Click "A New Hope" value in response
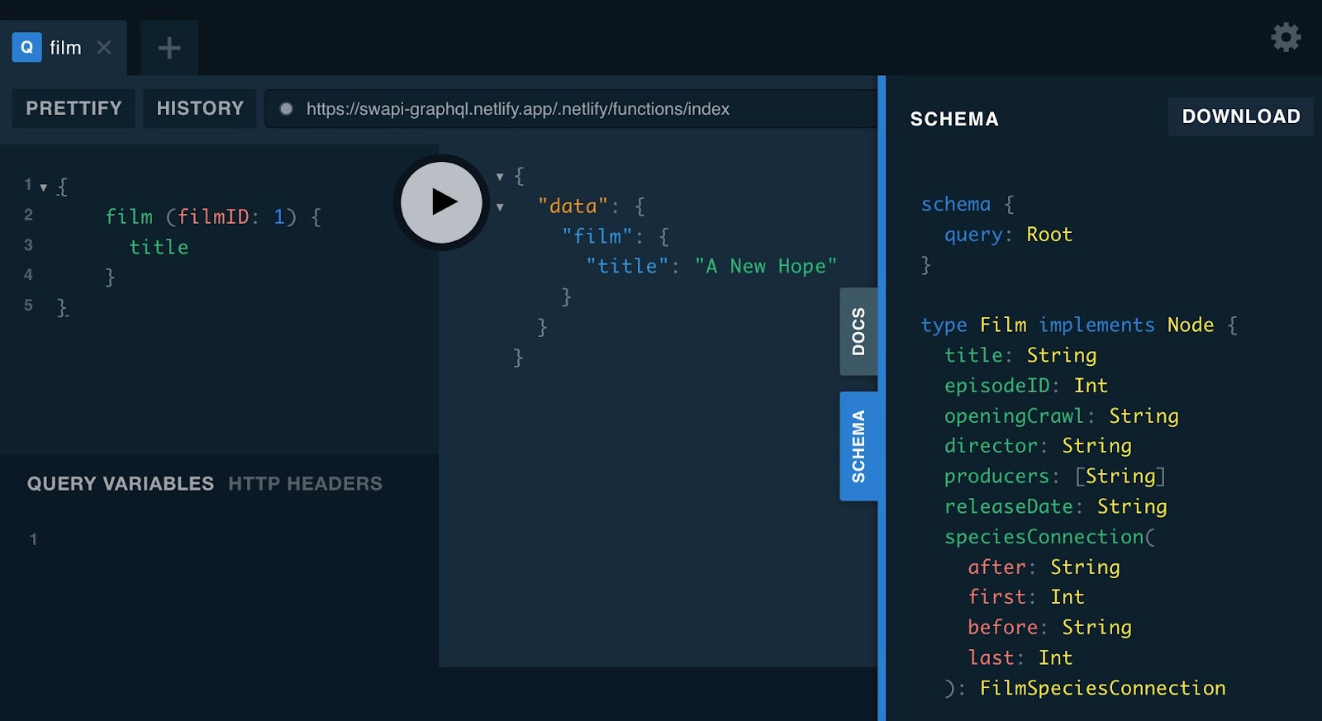Screen dimensions: 1322x721 pyautogui.click(x=765, y=266)
